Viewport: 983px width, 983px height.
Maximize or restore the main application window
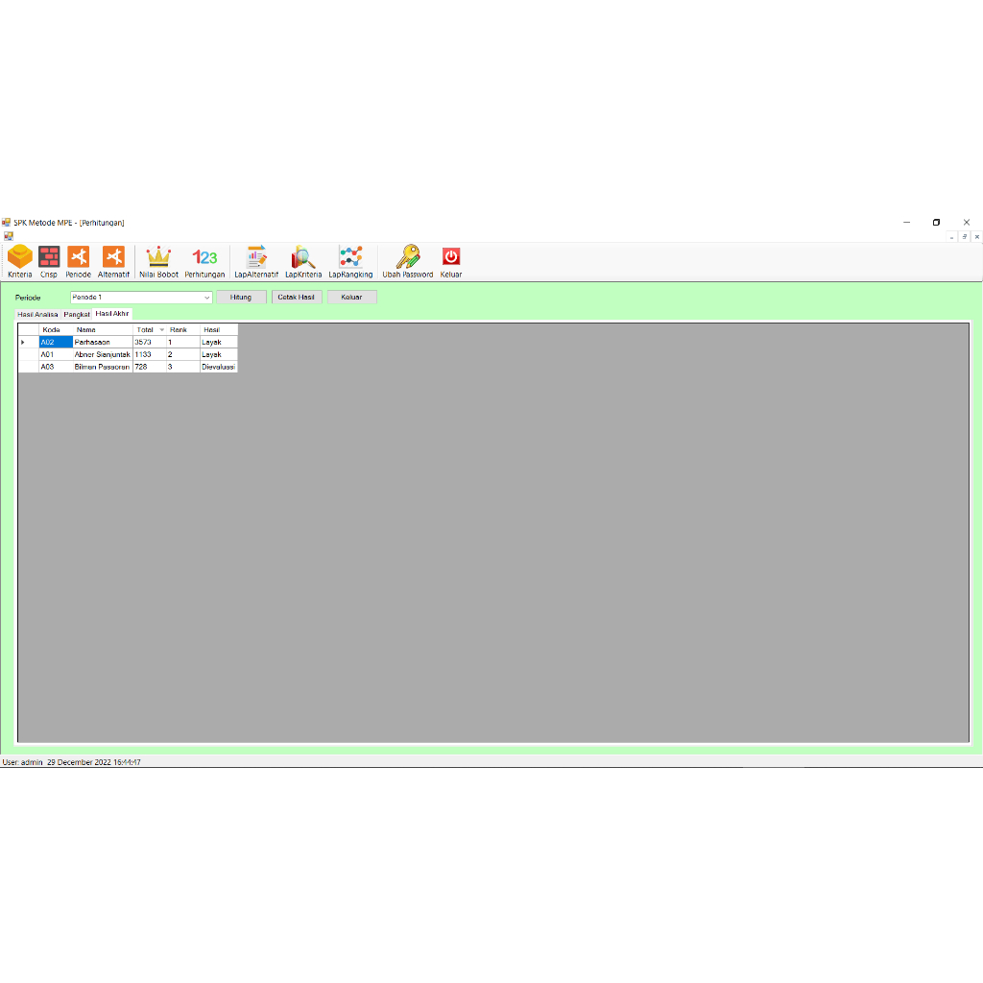[x=936, y=223]
